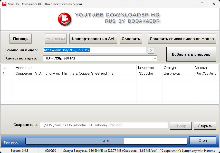The image size is (220, 153).
Task: Click the Ссылка на видео label
Action: pyautogui.click(x=21, y=50)
